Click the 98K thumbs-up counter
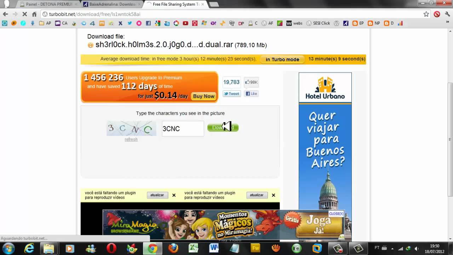 click(x=251, y=82)
